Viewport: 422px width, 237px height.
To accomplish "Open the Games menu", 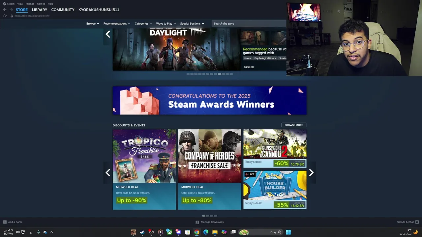I will [41, 4].
